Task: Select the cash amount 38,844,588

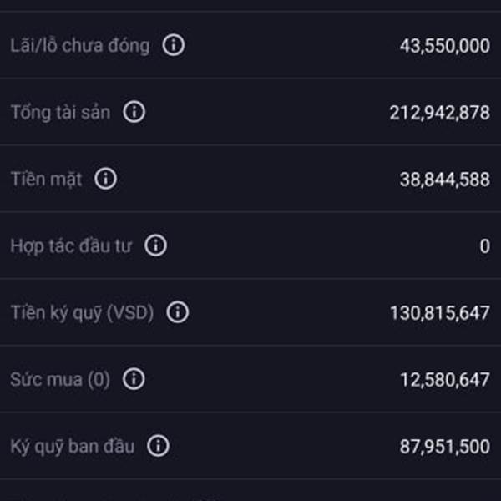Action: 445,180
